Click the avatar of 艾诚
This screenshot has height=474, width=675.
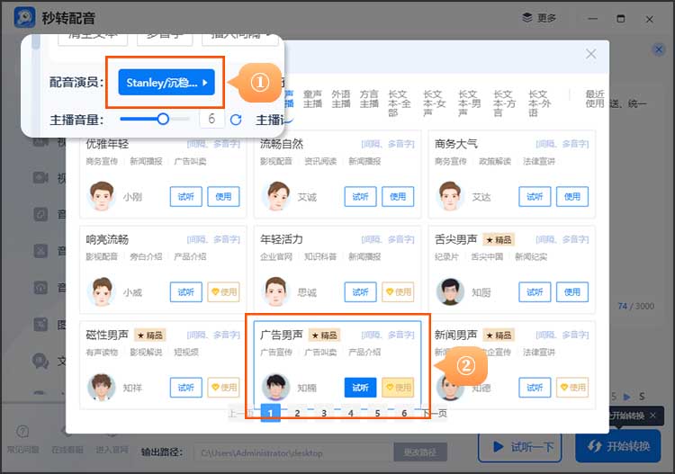point(276,196)
